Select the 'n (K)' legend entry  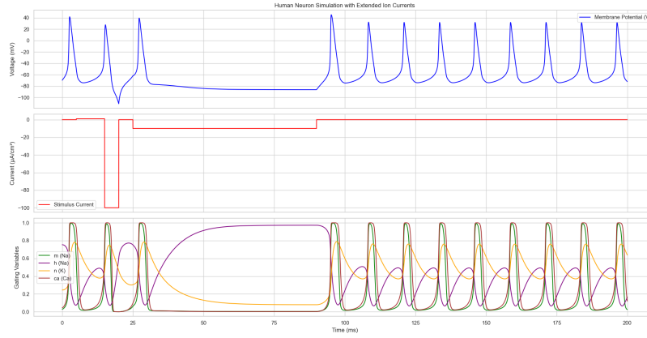coord(53,271)
